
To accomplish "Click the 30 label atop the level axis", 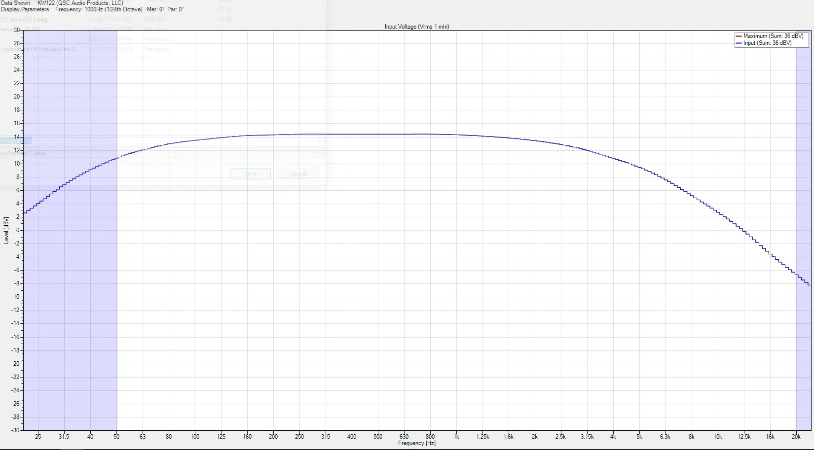I will click(17, 30).
